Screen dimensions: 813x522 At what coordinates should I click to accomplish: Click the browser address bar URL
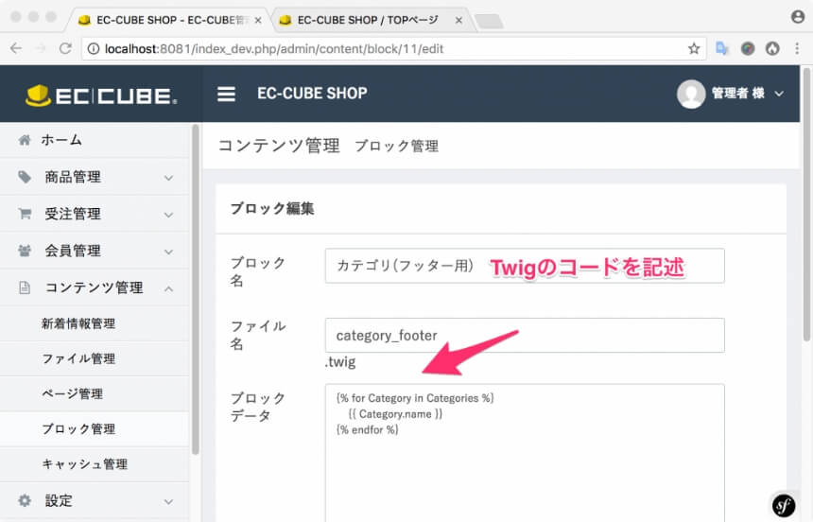pyautogui.click(x=274, y=49)
